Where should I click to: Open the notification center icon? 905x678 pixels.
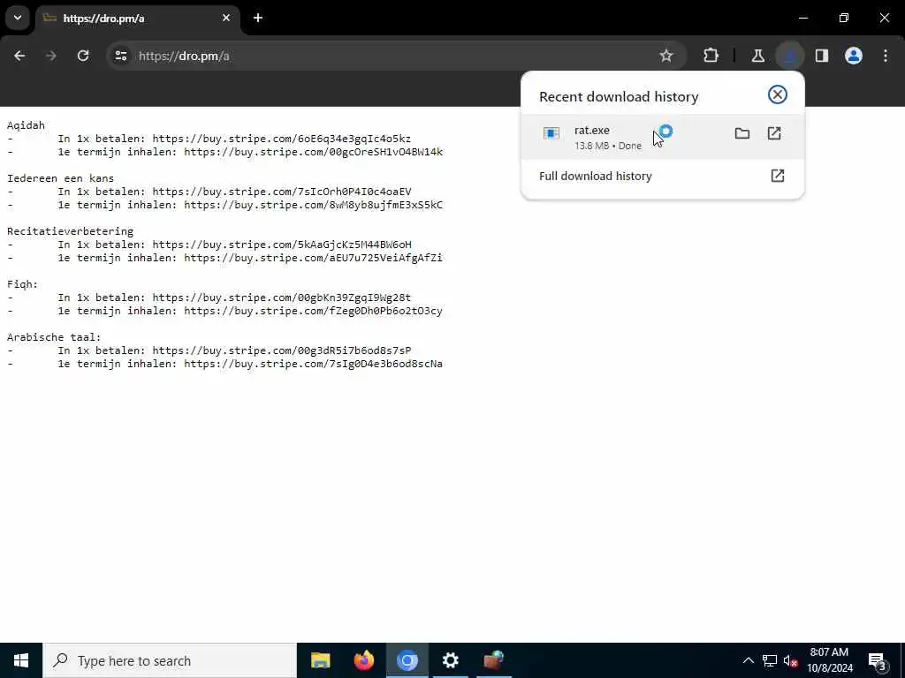[x=878, y=661]
